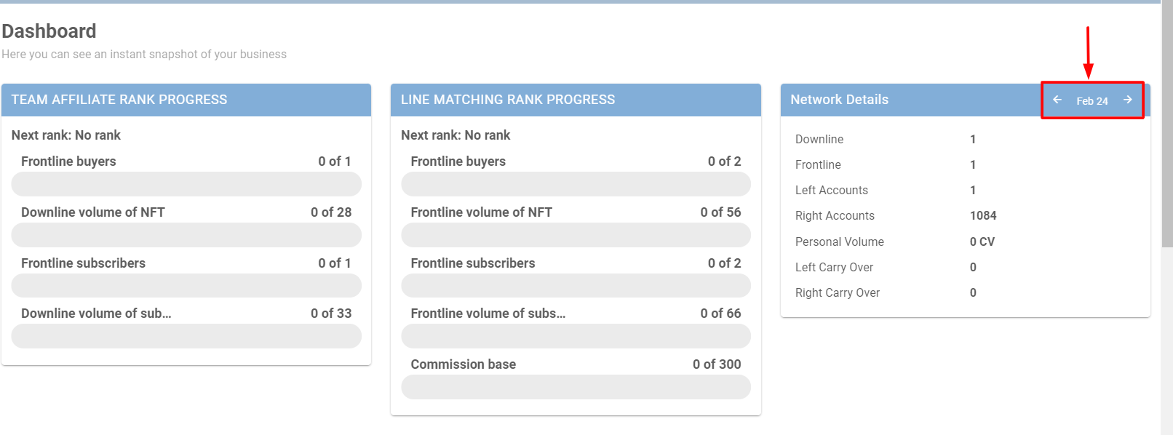
Task: Click the Team Affiliate Rank Progress header
Action: click(119, 100)
